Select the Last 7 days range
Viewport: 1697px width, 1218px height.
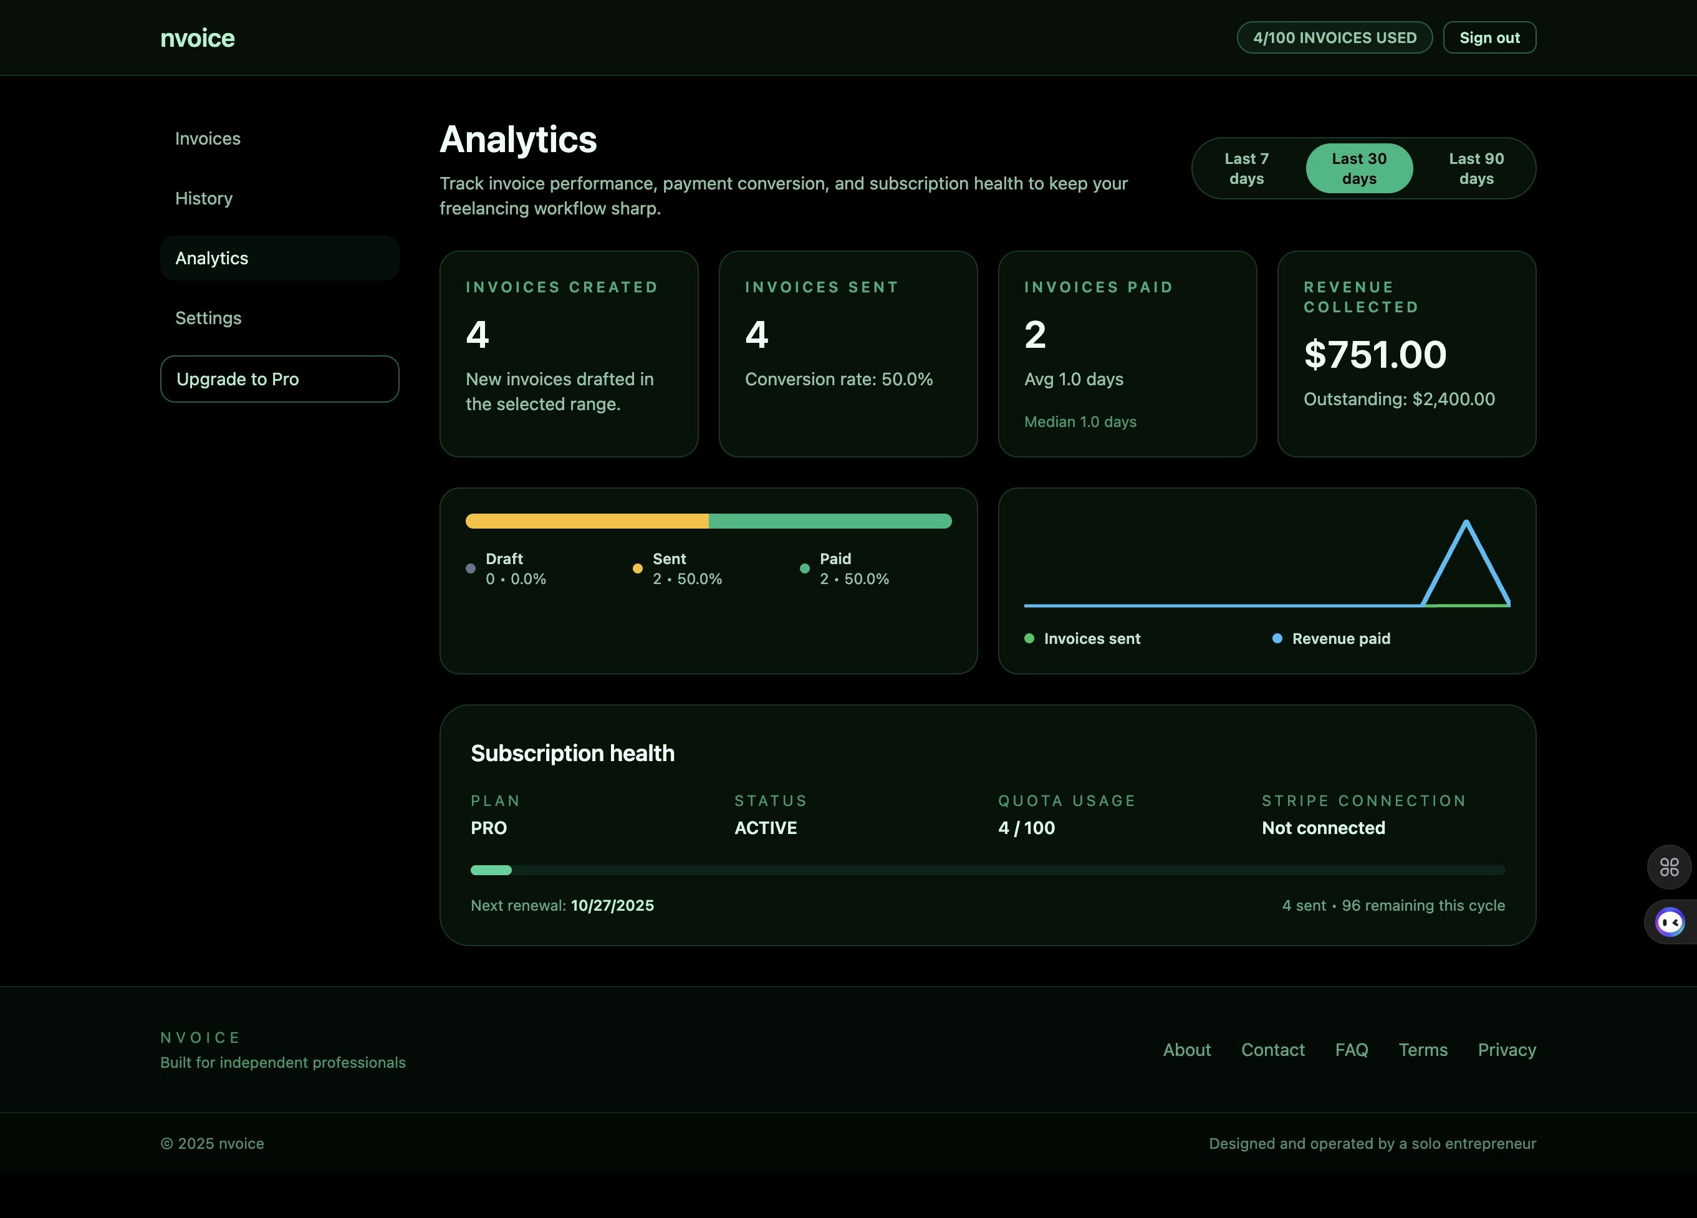(x=1246, y=168)
